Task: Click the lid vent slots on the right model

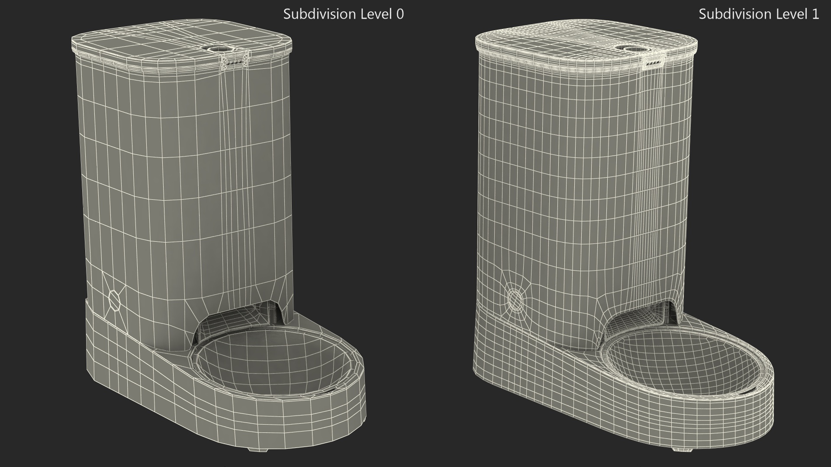Action: coord(654,63)
